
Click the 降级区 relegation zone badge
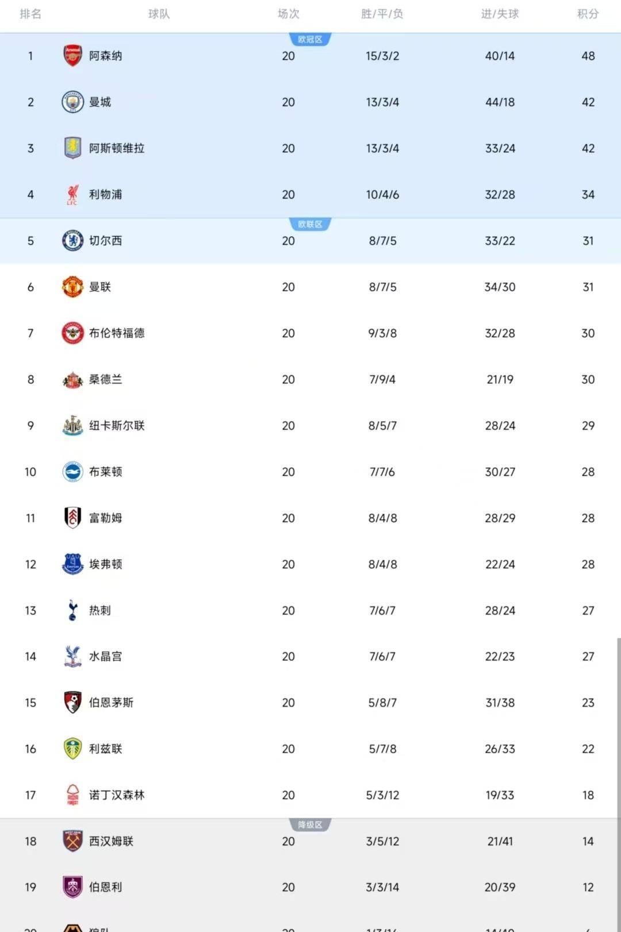click(310, 825)
